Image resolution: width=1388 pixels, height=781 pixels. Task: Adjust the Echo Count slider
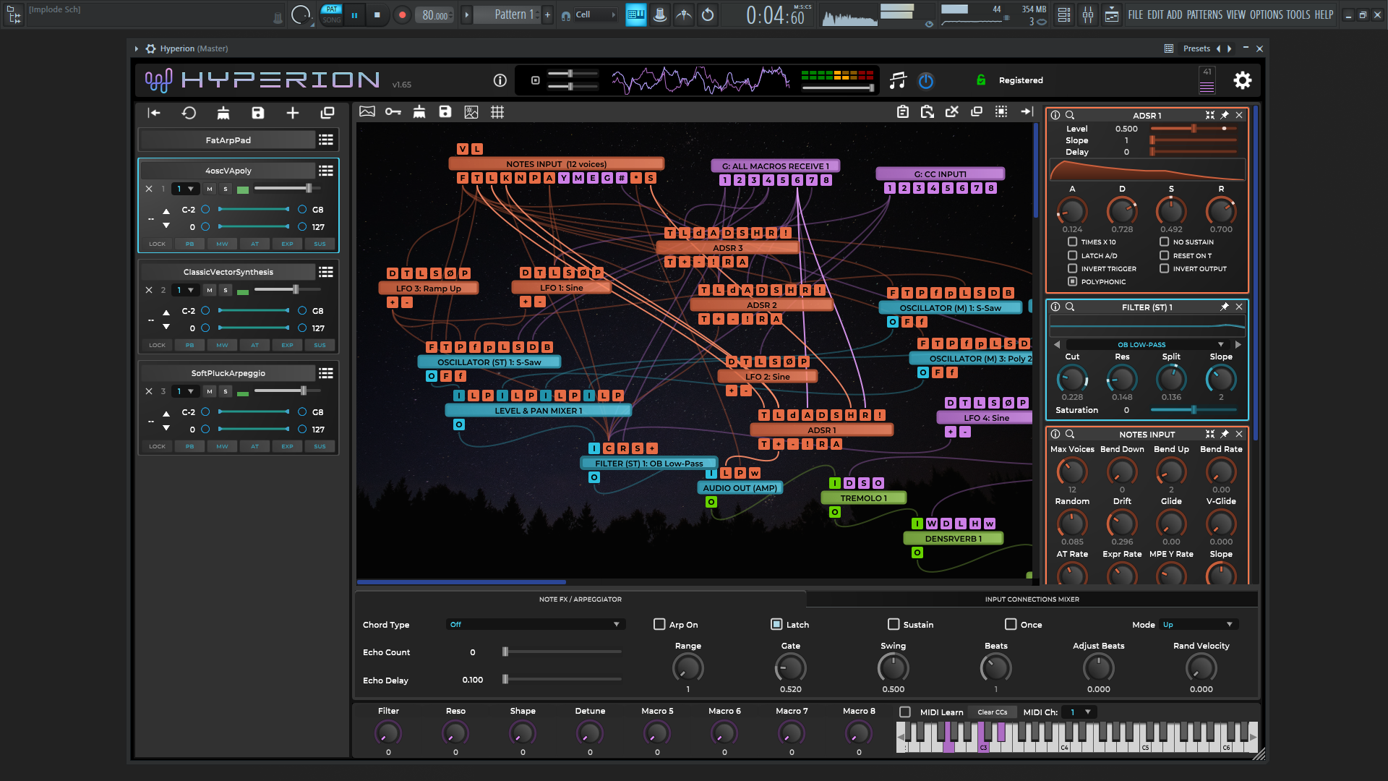tap(505, 652)
